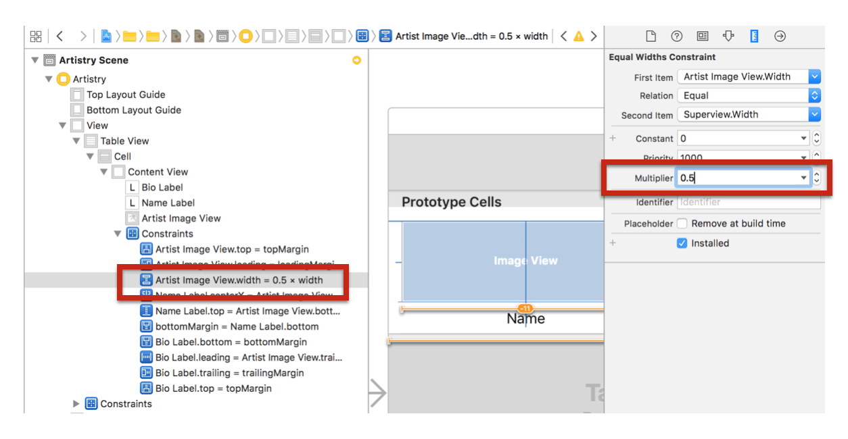
Task: Open the File inspector tab
Action: [x=651, y=36]
